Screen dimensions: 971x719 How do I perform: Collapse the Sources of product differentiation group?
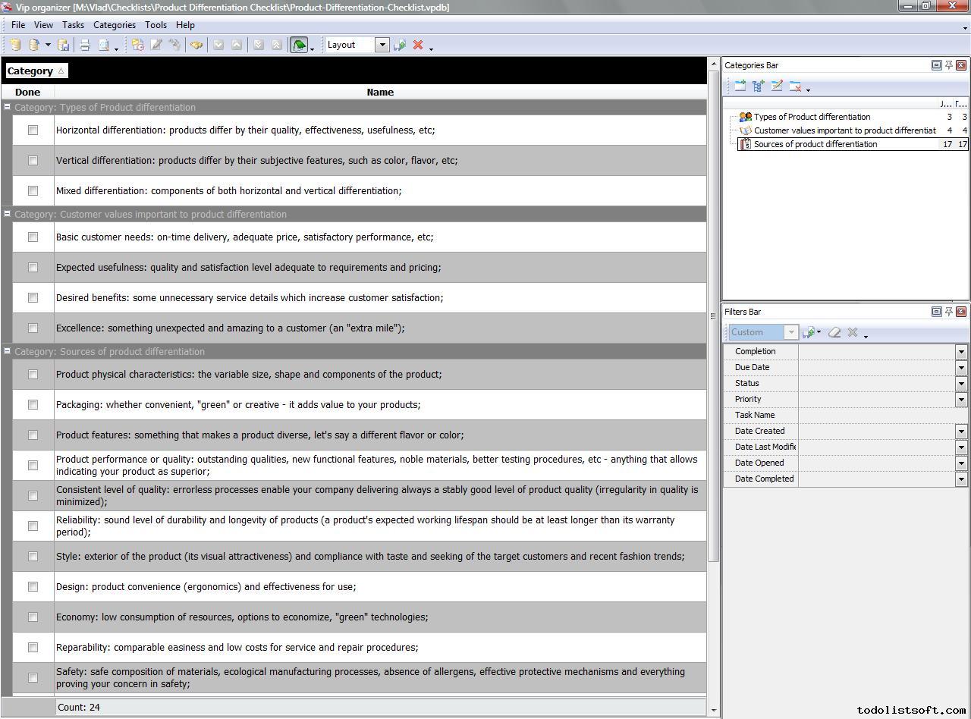point(7,351)
